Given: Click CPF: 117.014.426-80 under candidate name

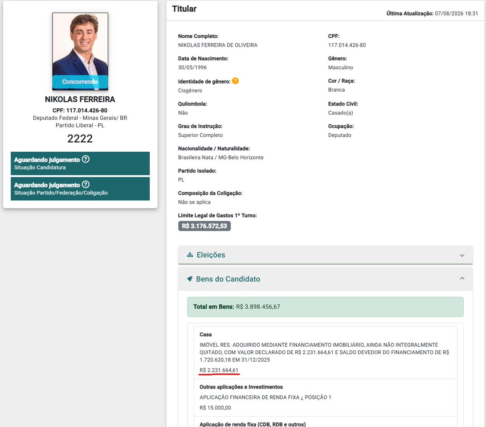Looking at the screenshot, I should tap(80, 110).
